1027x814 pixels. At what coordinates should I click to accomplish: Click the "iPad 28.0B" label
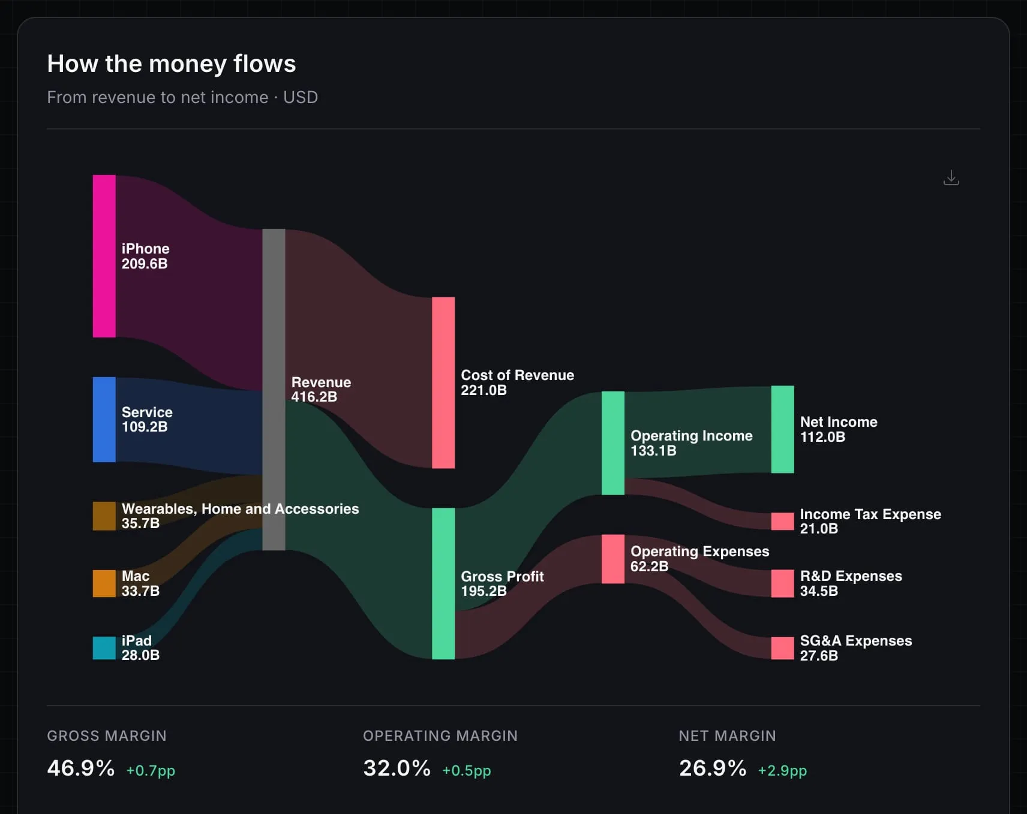pos(140,648)
